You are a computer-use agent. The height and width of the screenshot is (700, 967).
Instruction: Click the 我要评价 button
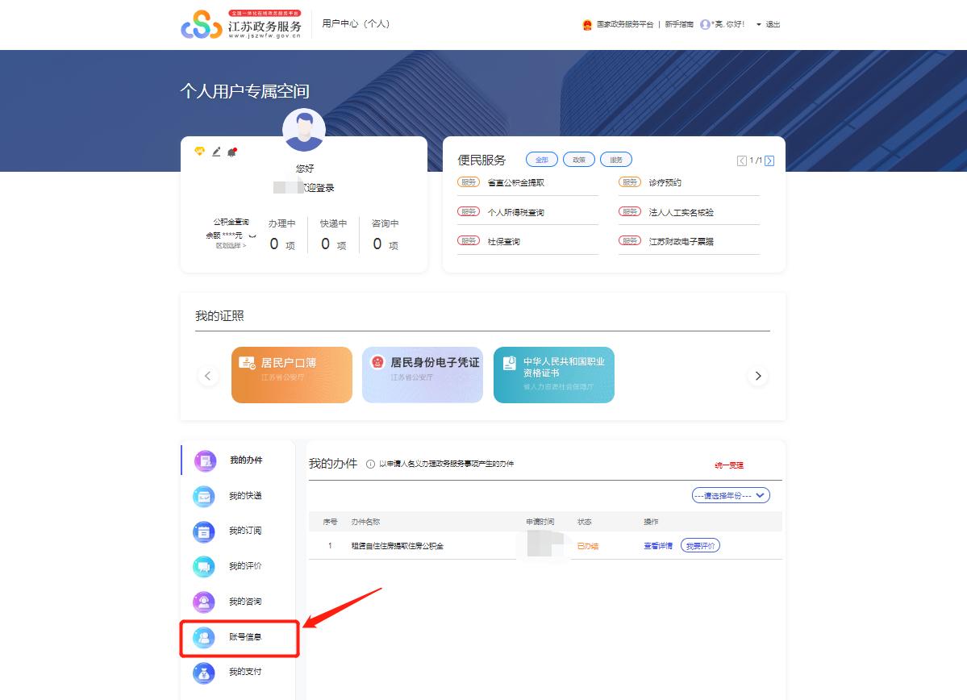(x=700, y=546)
